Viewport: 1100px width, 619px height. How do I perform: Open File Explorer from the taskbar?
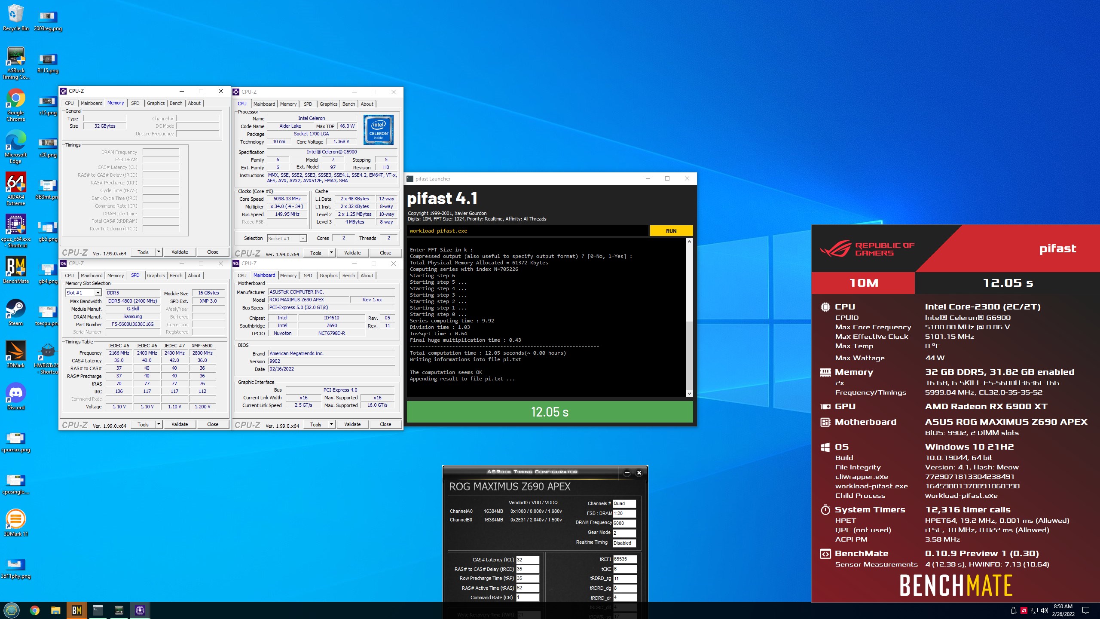(55, 610)
